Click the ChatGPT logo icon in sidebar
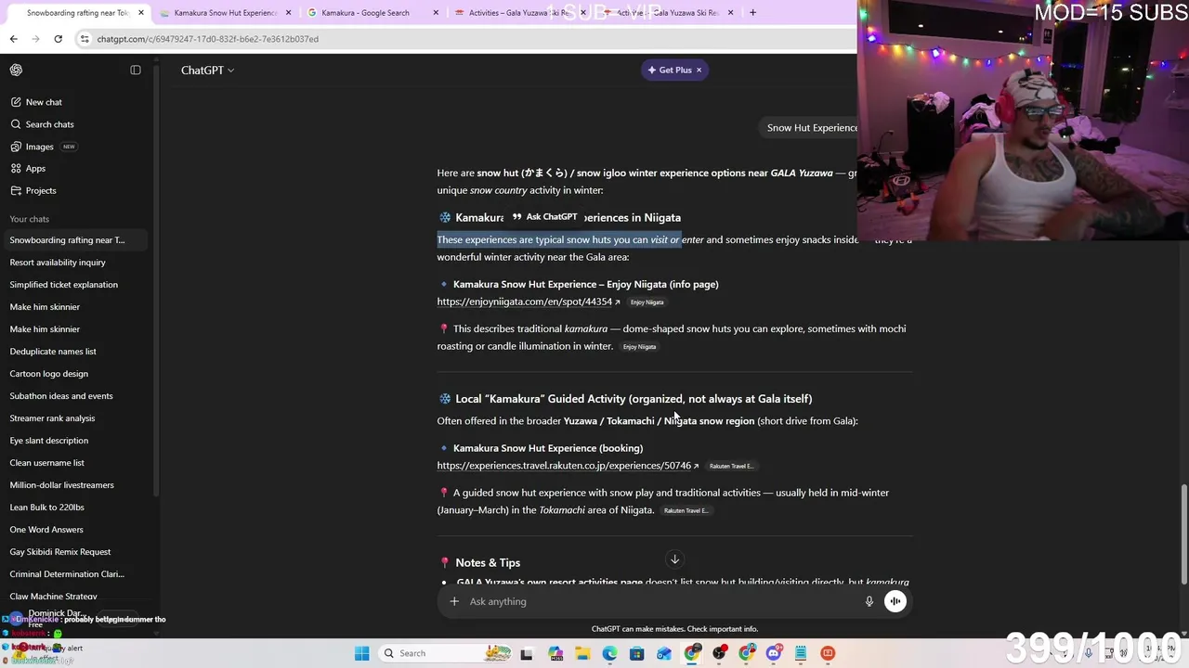The width and height of the screenshot is (1189, 668). coord(16,70)
